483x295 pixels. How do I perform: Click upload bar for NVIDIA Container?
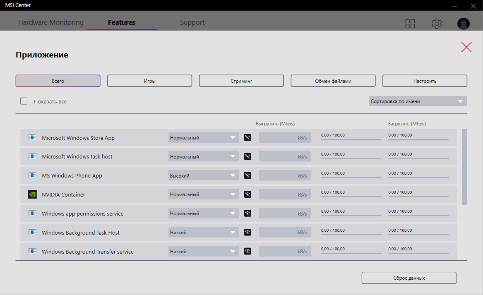click(x=351, y=197)
